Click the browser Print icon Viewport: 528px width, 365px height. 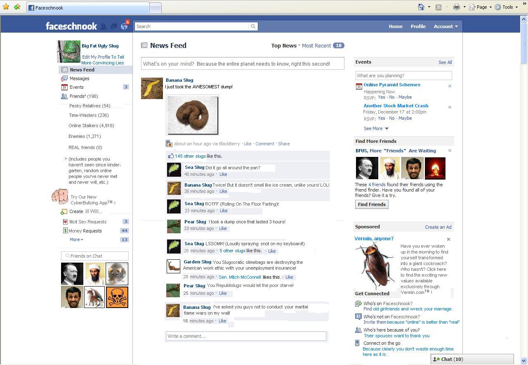pyautogui.click(x=456, y=7)
